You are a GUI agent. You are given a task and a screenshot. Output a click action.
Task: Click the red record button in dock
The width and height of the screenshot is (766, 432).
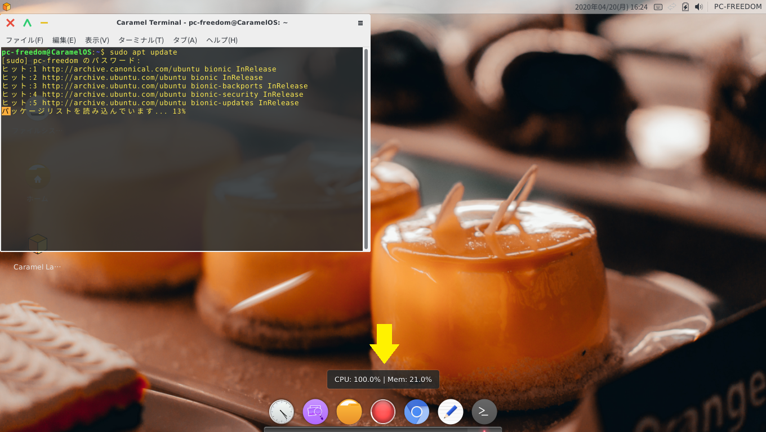[383, 412]
